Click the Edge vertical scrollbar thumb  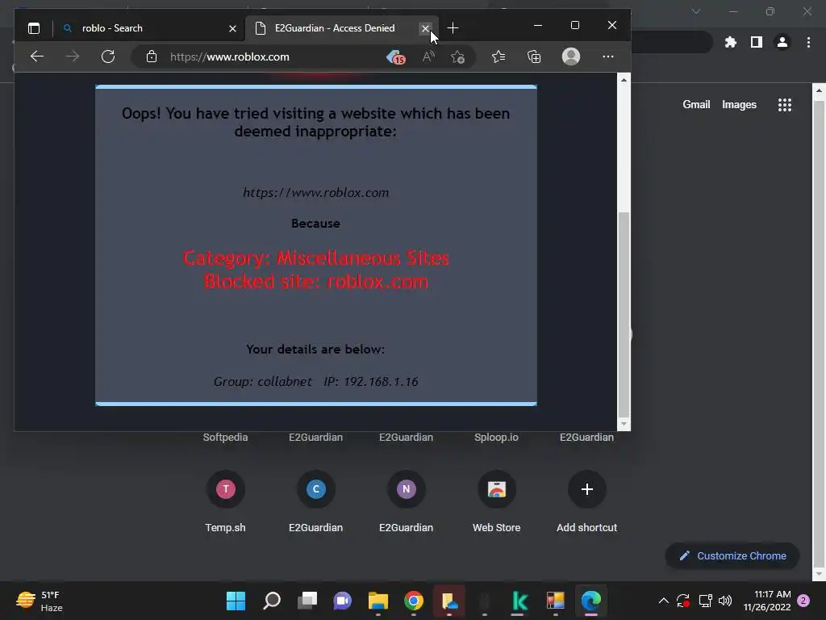tap(624, 314)
